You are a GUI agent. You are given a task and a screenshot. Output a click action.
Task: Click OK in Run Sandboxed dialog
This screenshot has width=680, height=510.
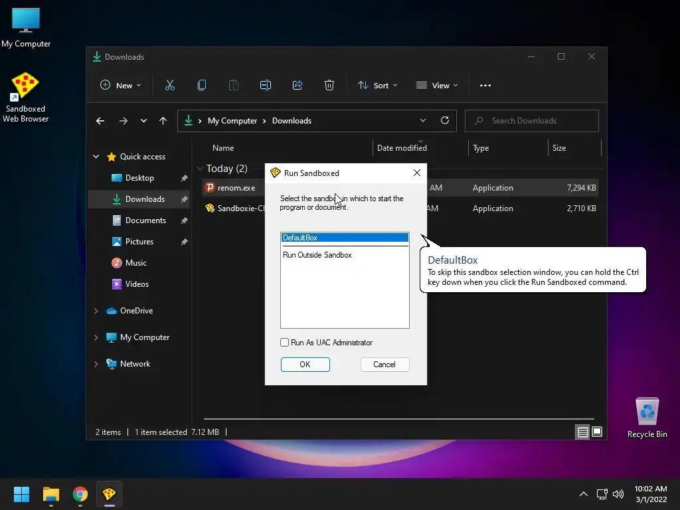[x=305, y=365]
